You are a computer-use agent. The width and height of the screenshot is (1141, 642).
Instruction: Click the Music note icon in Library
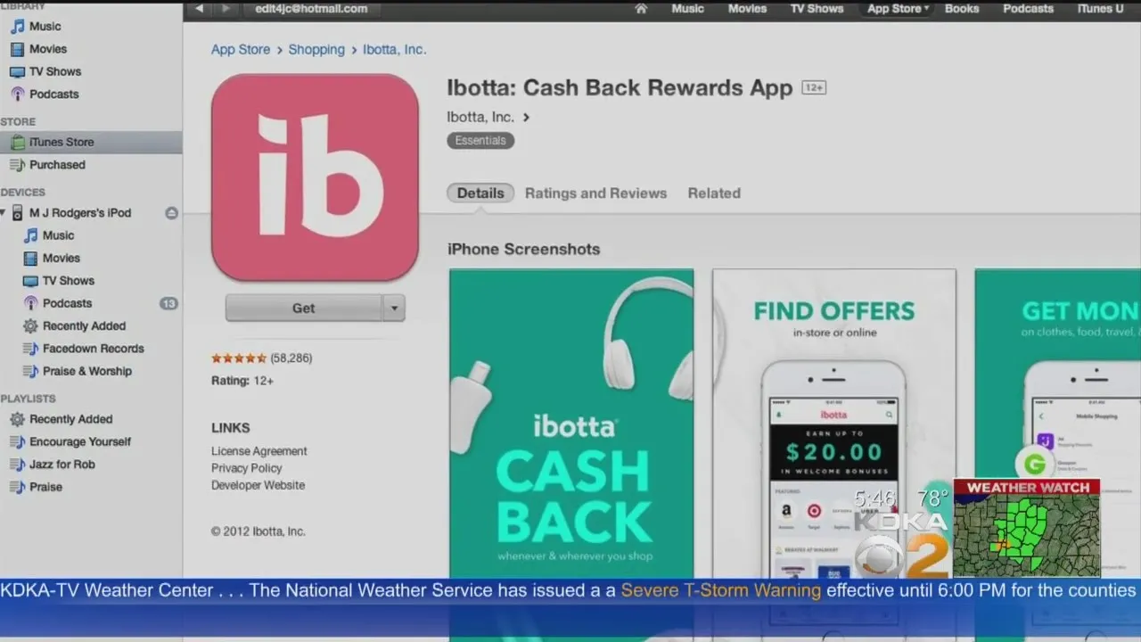pos(17,27)
